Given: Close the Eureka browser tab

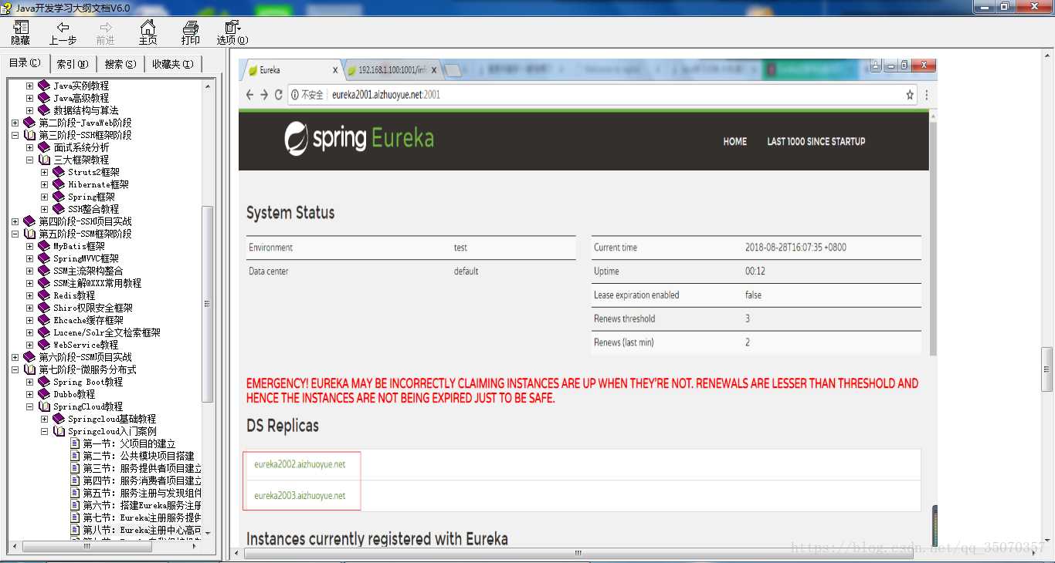Looking at the screenshot, I should tap(335, 70).
